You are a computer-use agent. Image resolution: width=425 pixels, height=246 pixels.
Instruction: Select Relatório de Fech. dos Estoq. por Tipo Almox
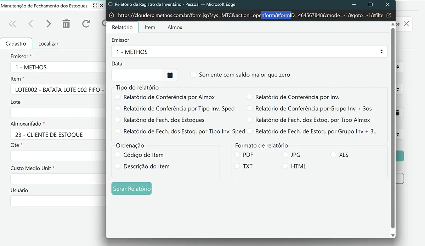(250, 120)
